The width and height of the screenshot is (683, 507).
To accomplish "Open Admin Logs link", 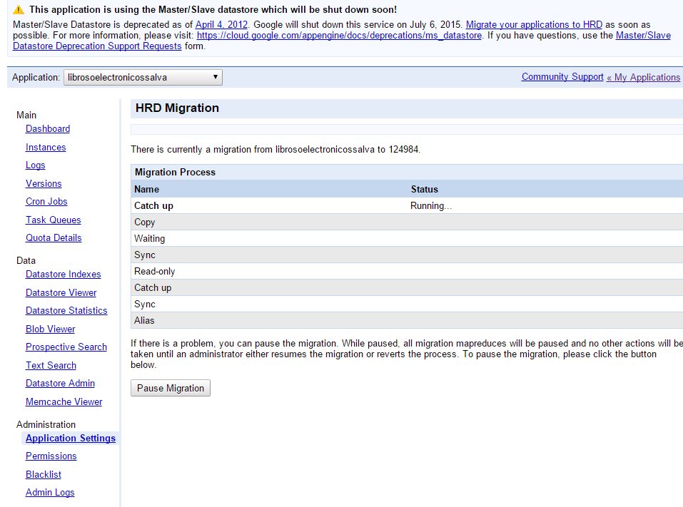I will pyautogui.click(x=50, y=493).
